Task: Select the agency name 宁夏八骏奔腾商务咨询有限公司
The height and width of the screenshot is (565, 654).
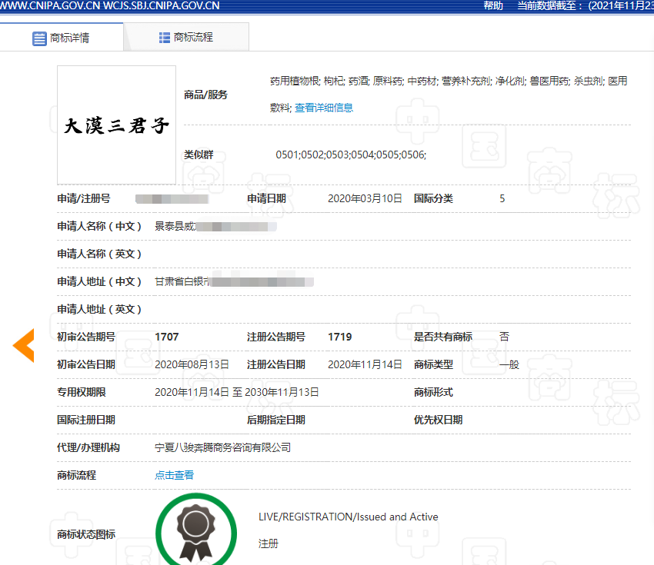Action: click(223, 447)
